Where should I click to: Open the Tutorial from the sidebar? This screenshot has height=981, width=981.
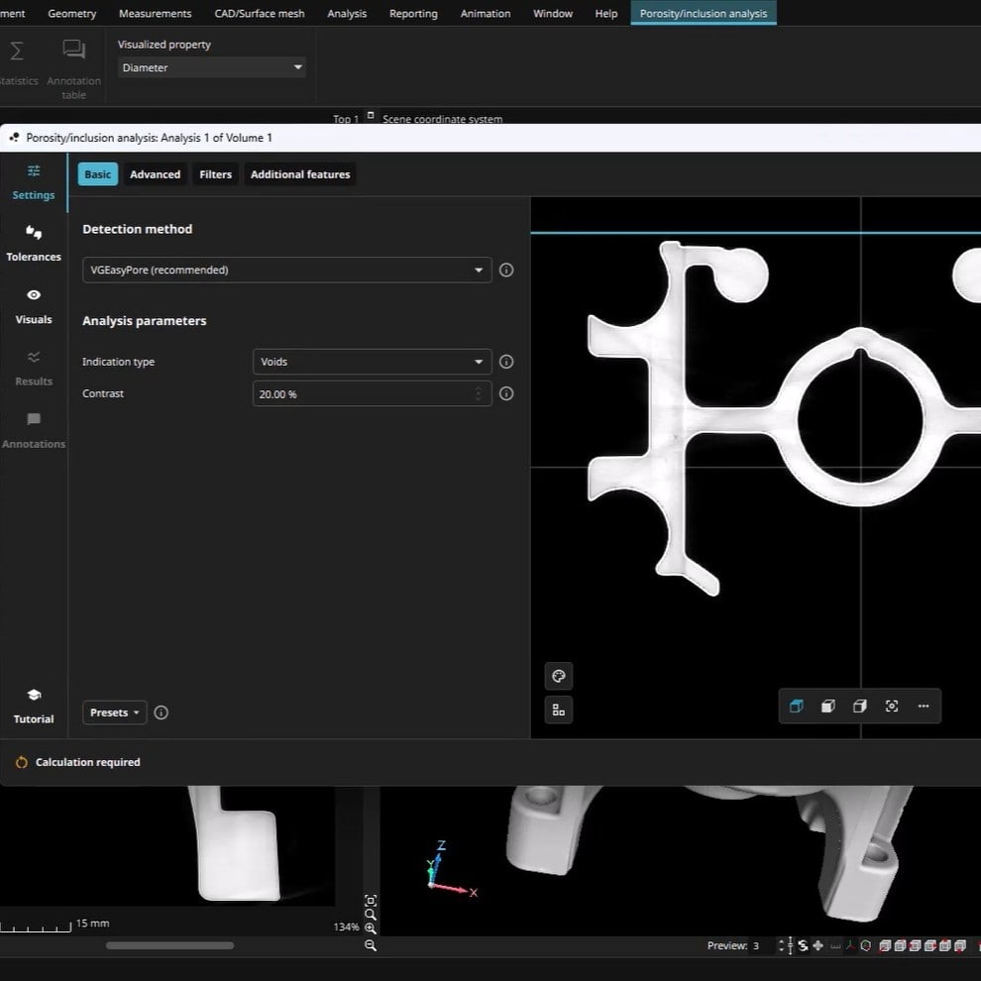coord(34,706)
